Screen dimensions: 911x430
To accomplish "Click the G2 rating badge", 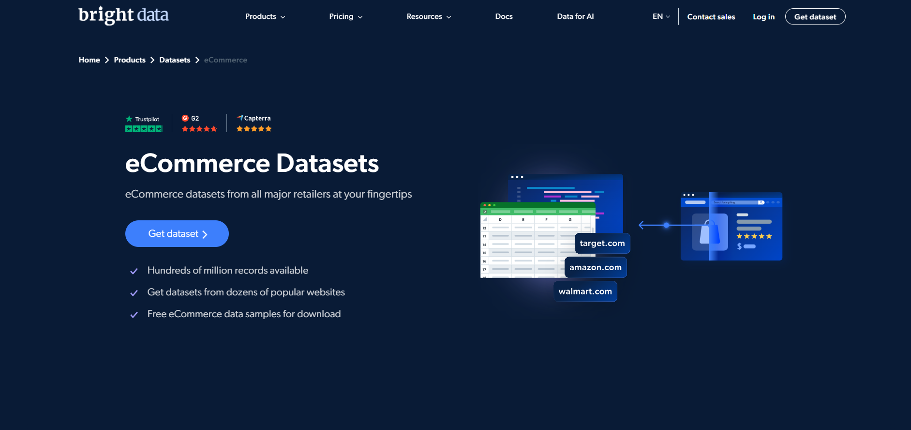I will pyautogui.click(x=199, y=124).
